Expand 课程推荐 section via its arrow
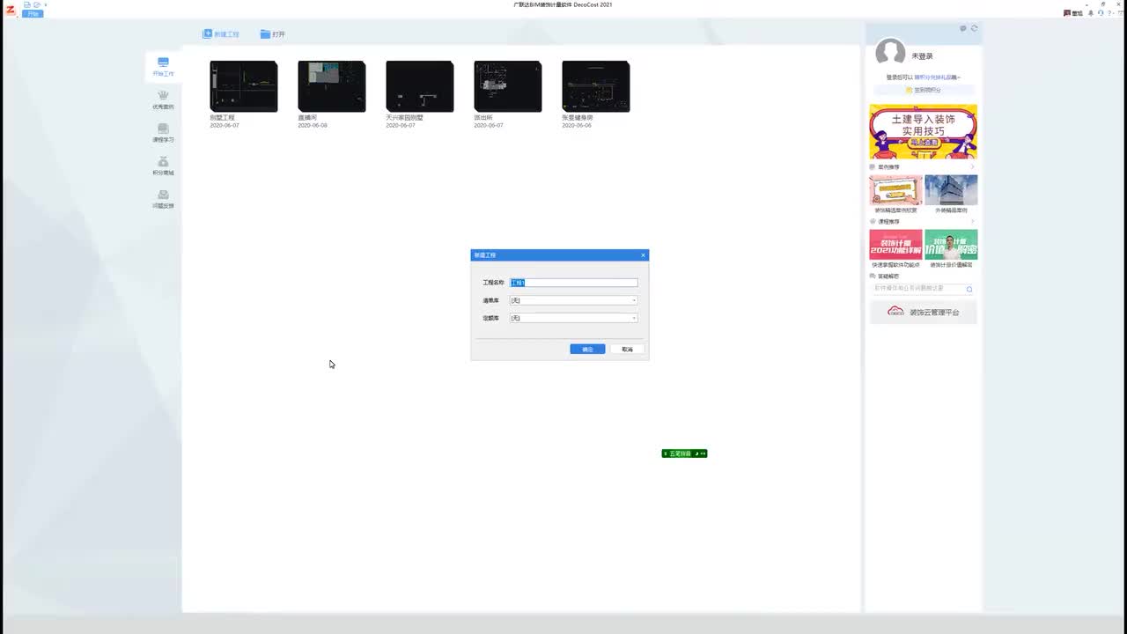Image resolution: width=1127 pixels, height=634 pixels. click(973, 222)
